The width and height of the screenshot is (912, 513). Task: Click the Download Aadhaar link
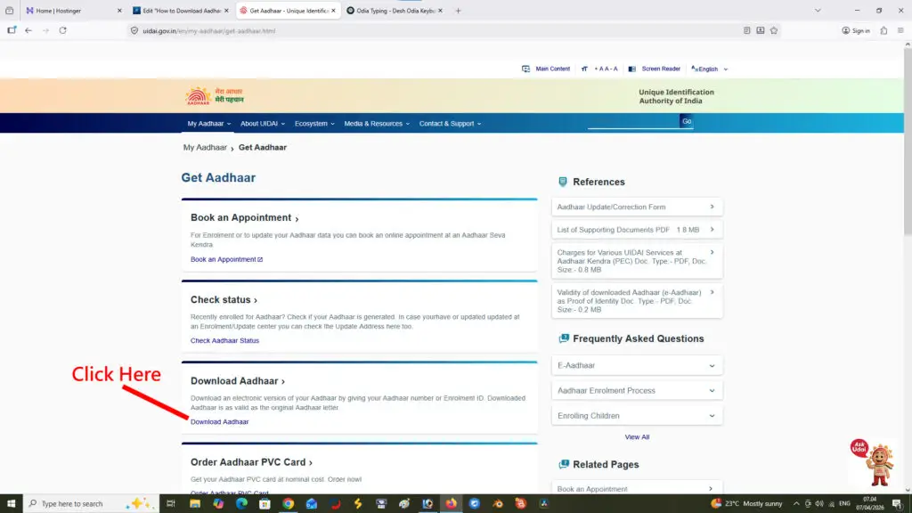(219, 421)
